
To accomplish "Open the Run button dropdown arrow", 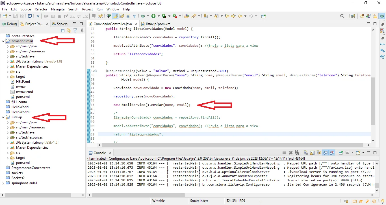I will (x=159, y=16).
